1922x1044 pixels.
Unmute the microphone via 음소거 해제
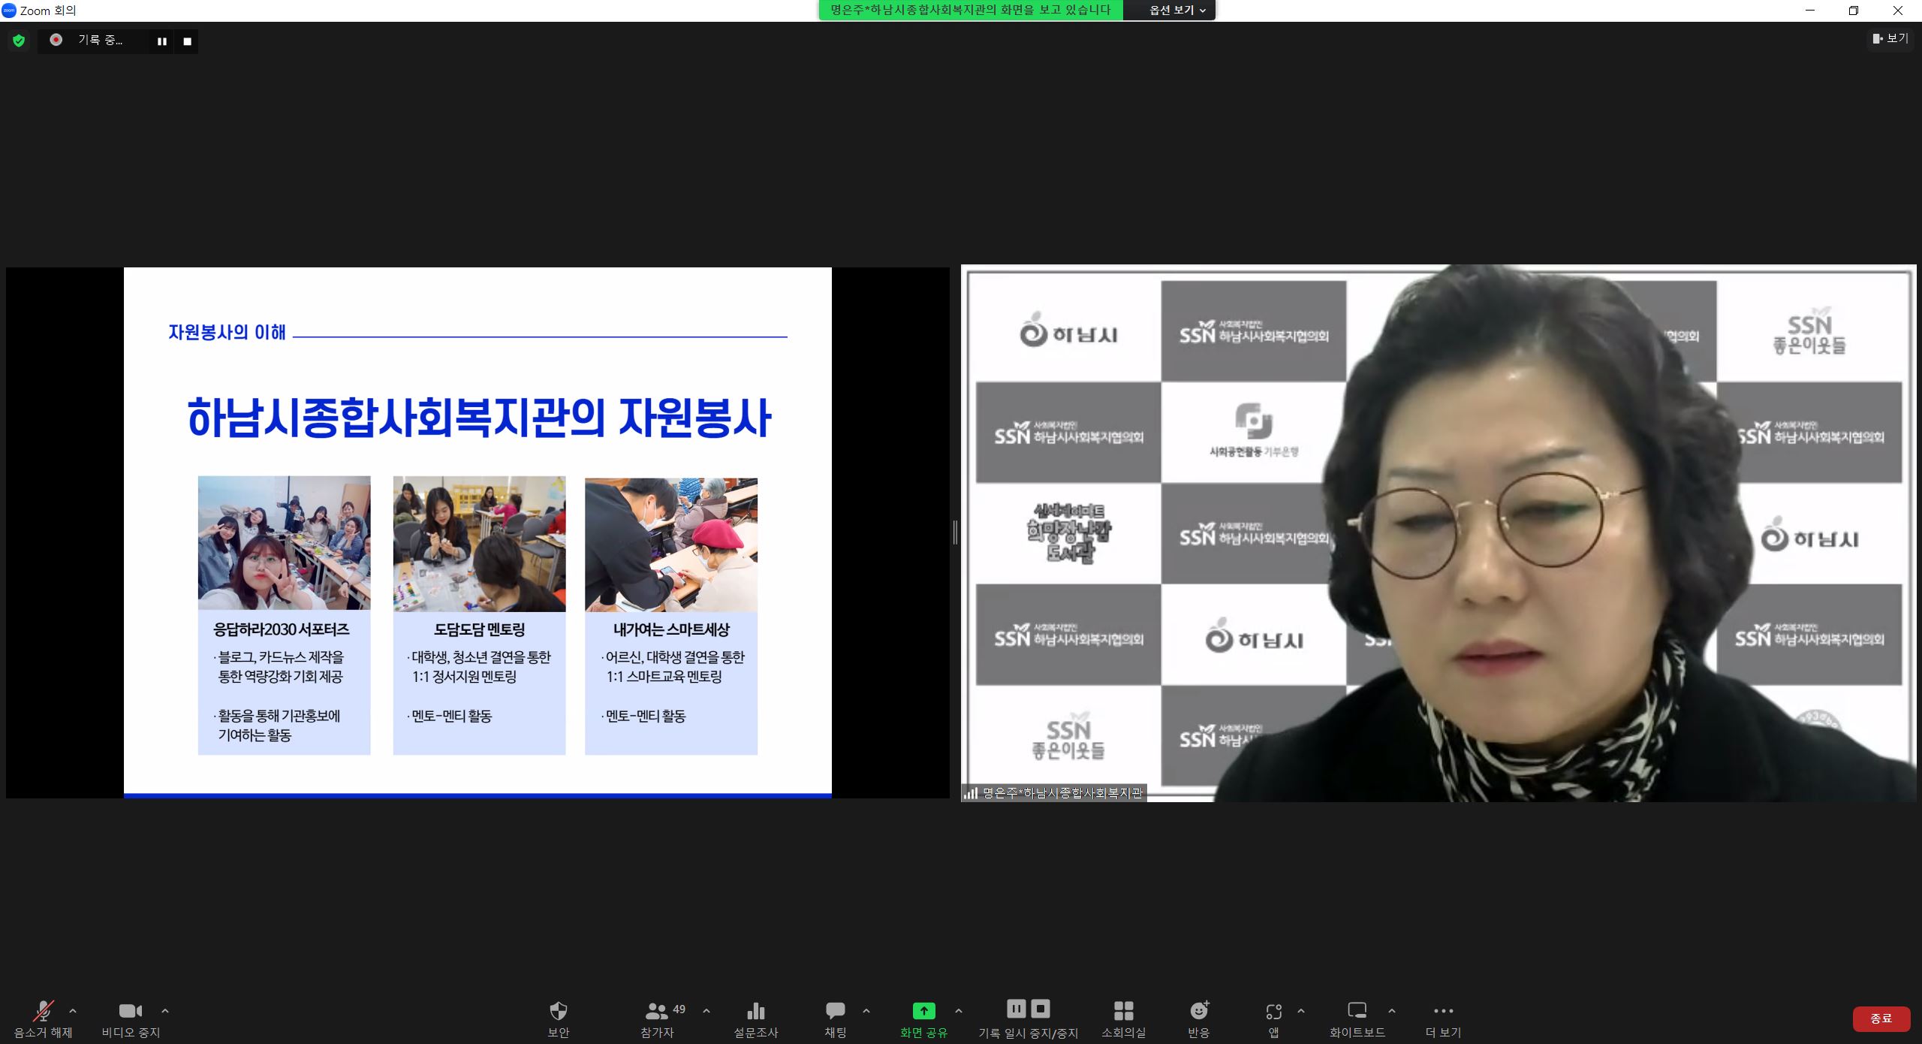pyautogui.click(x=43, y=1011)
